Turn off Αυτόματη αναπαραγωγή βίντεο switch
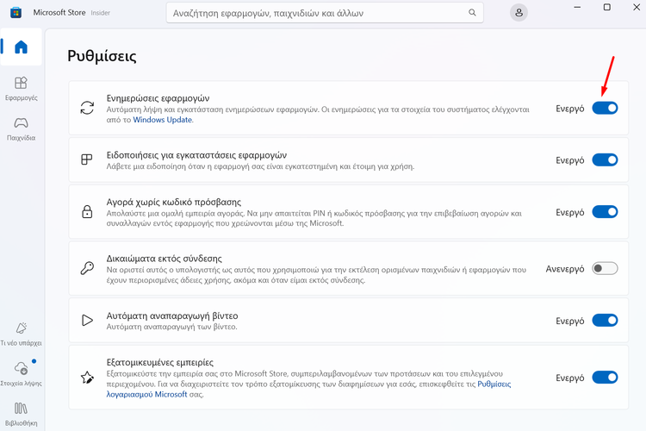This screenshot has height=431, width=646. 605,320
